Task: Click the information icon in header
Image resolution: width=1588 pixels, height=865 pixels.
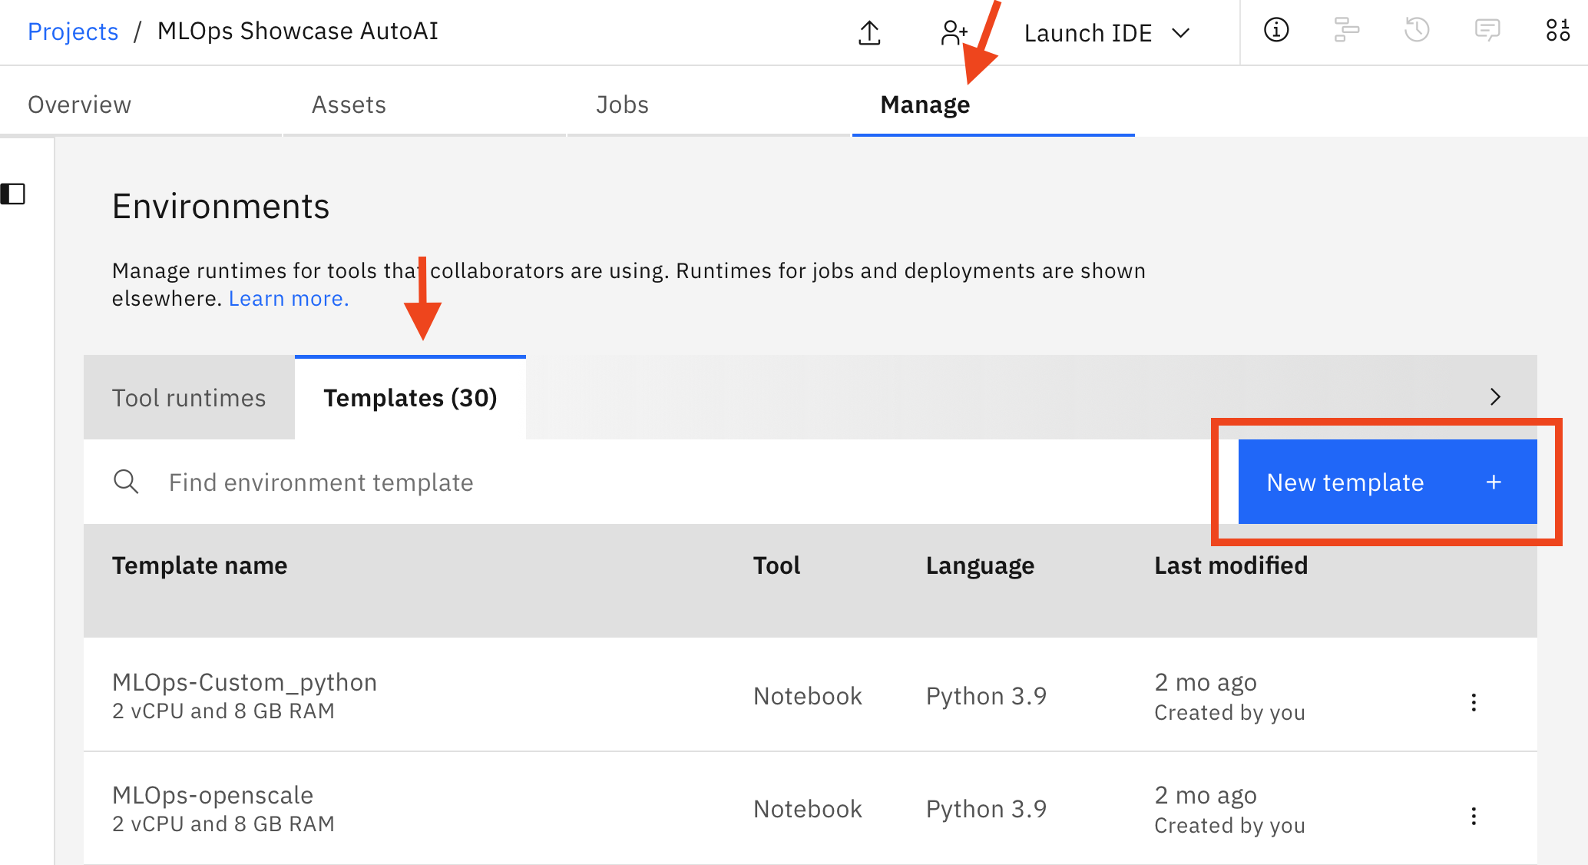Action: (x=1276, y=30)
